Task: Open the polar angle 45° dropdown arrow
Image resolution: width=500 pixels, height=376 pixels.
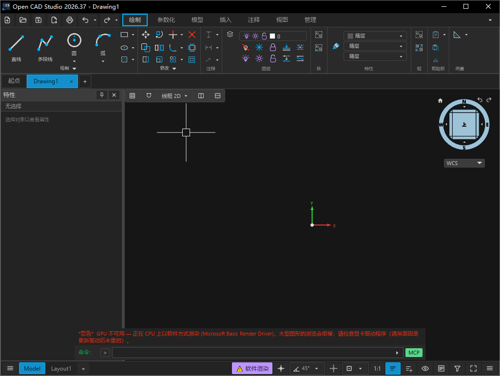Action: point(317,369)
